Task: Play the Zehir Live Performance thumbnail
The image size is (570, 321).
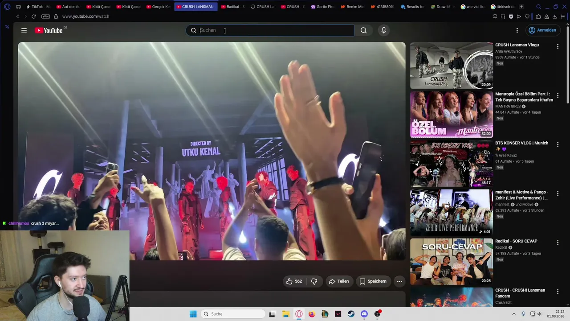Action: [x=452, y=213]
